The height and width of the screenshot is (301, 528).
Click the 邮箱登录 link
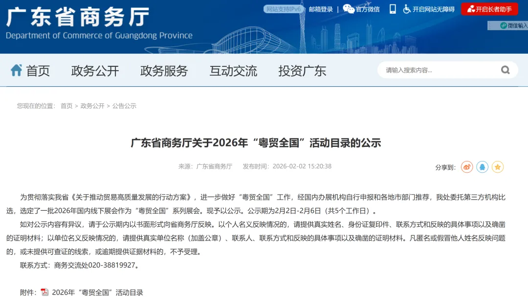point(321,9)
